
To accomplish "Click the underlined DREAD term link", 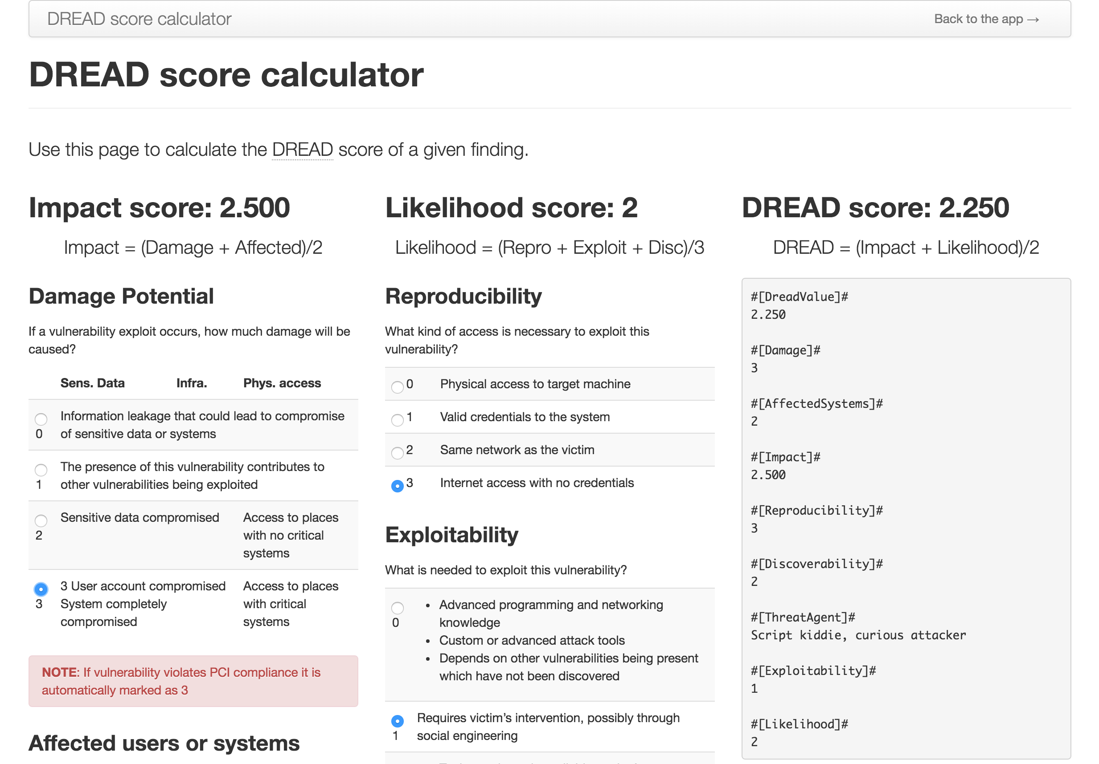I will (302, 149).
